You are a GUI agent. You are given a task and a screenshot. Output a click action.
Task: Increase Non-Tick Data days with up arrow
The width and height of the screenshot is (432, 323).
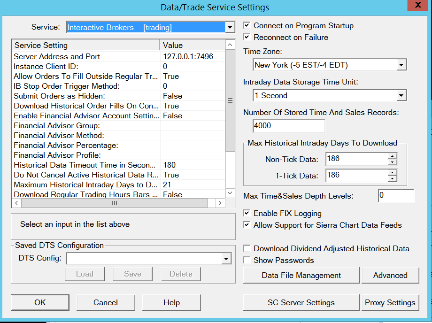(x=393, y=156)
